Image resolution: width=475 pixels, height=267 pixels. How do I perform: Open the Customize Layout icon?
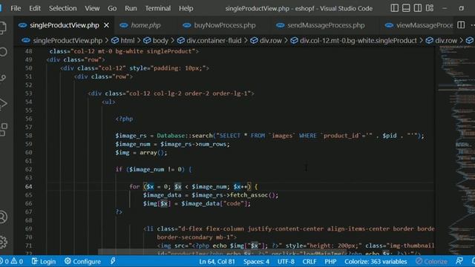tap(430, 8)
